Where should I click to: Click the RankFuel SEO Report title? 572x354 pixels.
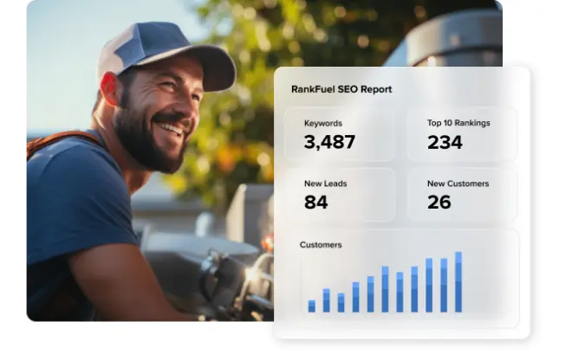click(x=341, y=89)
